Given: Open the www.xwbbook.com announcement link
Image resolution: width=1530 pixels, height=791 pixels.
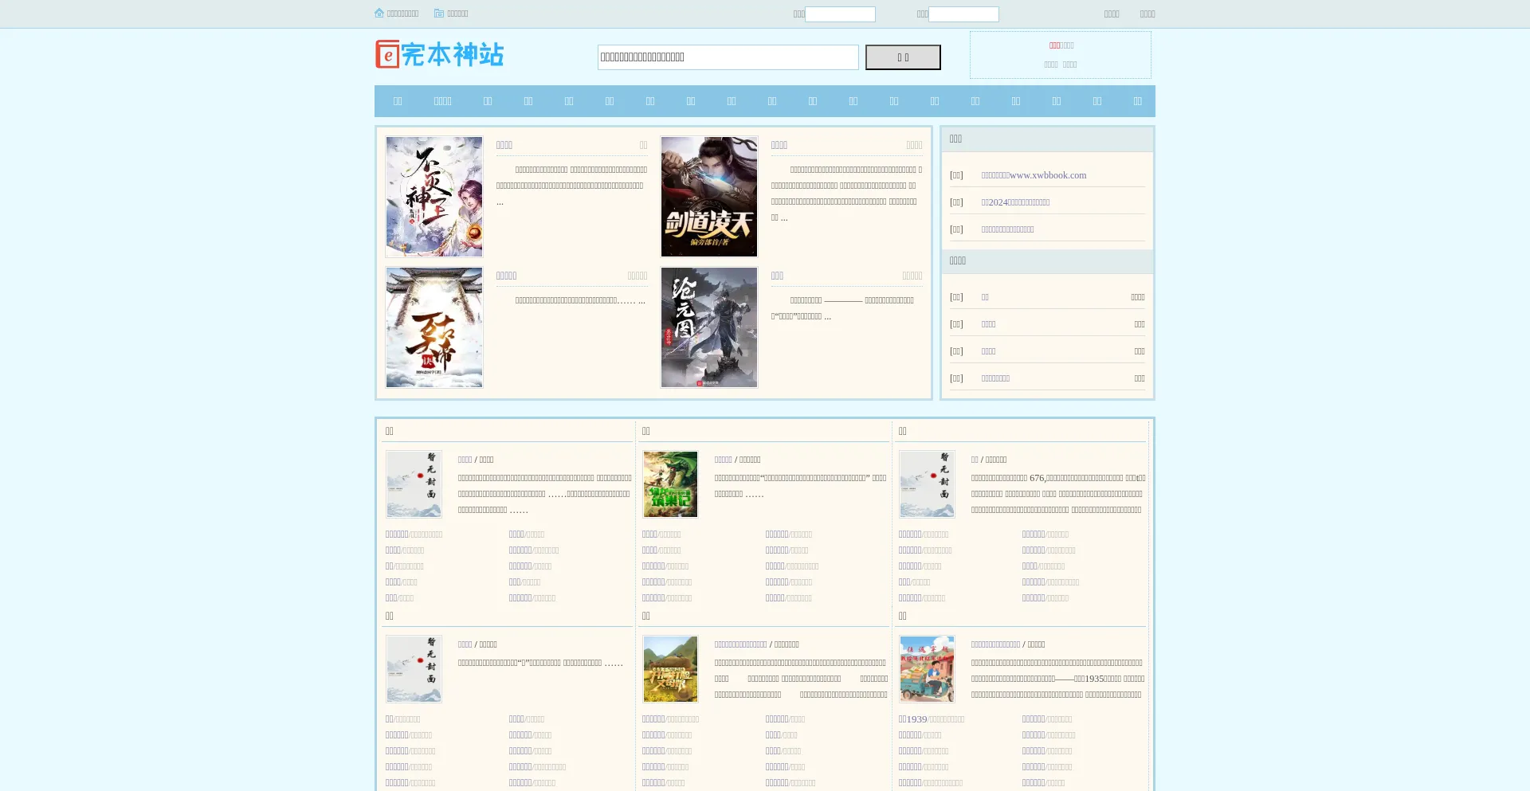Looking at the screenshot, I should 1034,175.
